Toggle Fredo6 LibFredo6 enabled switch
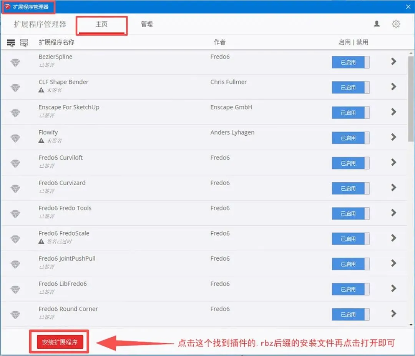 click(x=350, y=289)
